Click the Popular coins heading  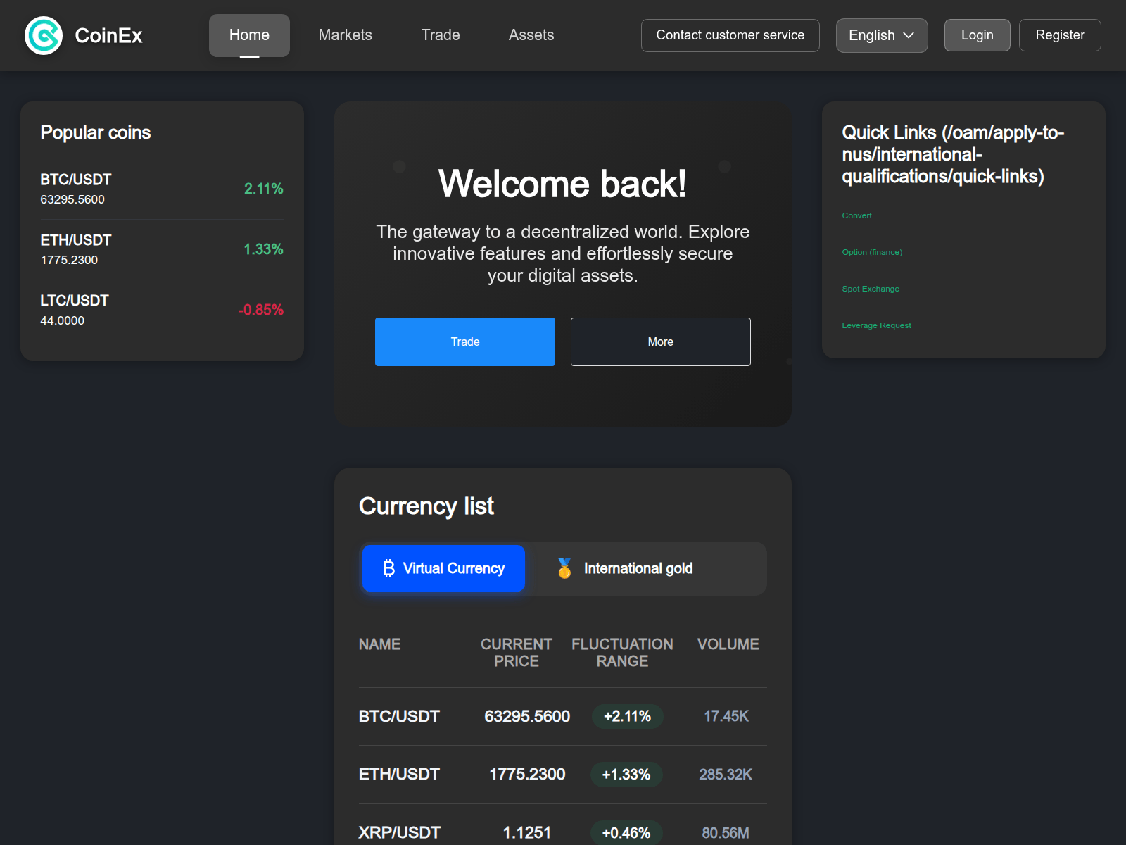[96, 132]
